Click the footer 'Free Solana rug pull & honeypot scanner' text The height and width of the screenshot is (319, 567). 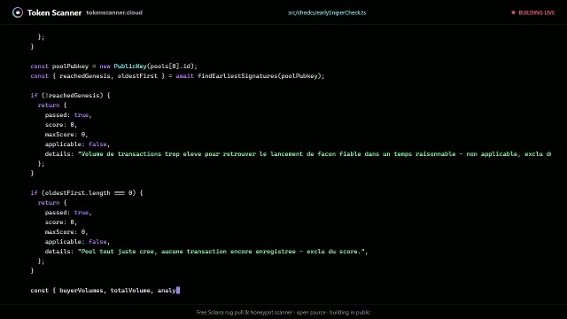tap(283, 313)
